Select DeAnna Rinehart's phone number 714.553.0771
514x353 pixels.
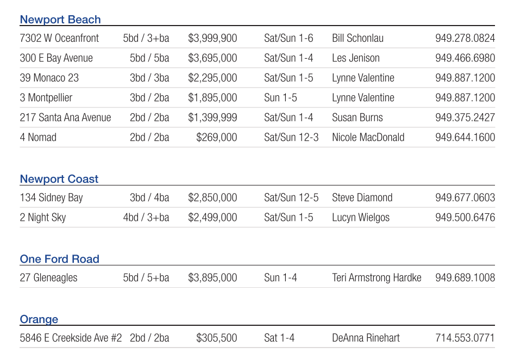point(465,338)
